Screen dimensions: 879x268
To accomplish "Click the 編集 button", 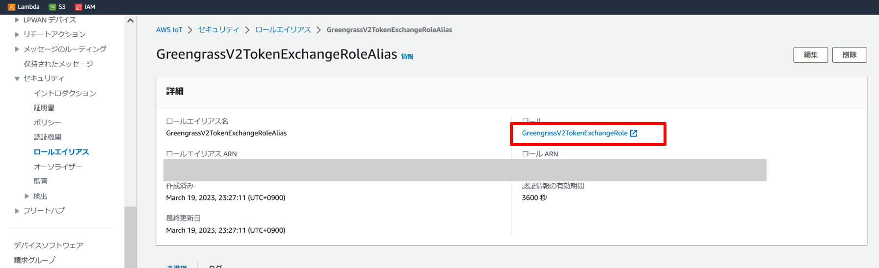I will (x=810, y=55).
